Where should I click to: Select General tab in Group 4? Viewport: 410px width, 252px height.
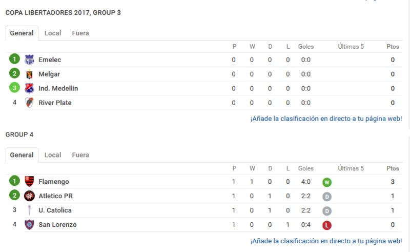point(22,155)
